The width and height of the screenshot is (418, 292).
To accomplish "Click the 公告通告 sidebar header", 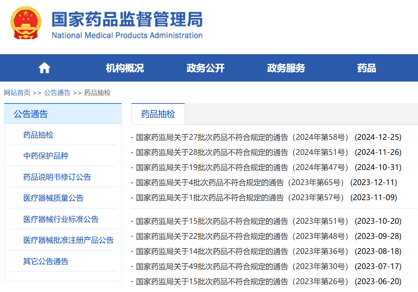I will 63,114.
